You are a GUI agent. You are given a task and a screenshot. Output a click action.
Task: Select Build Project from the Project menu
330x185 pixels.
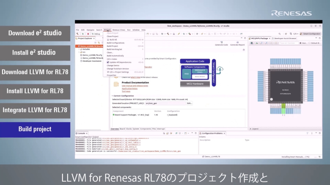pyautogui.click(x=112, y=46)
